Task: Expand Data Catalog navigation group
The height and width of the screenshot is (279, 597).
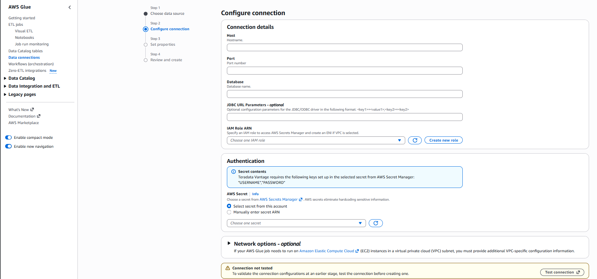Action: click(5, 78)
